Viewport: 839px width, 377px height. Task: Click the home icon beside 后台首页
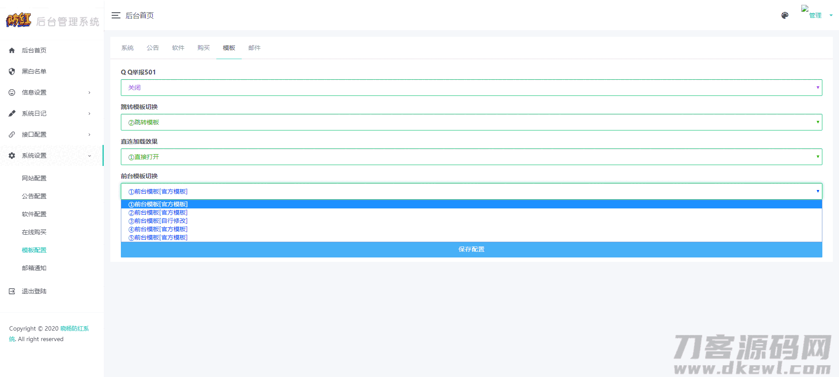click(x=12, y=50)
